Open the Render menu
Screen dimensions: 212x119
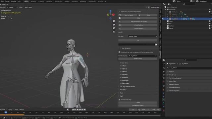7,1
